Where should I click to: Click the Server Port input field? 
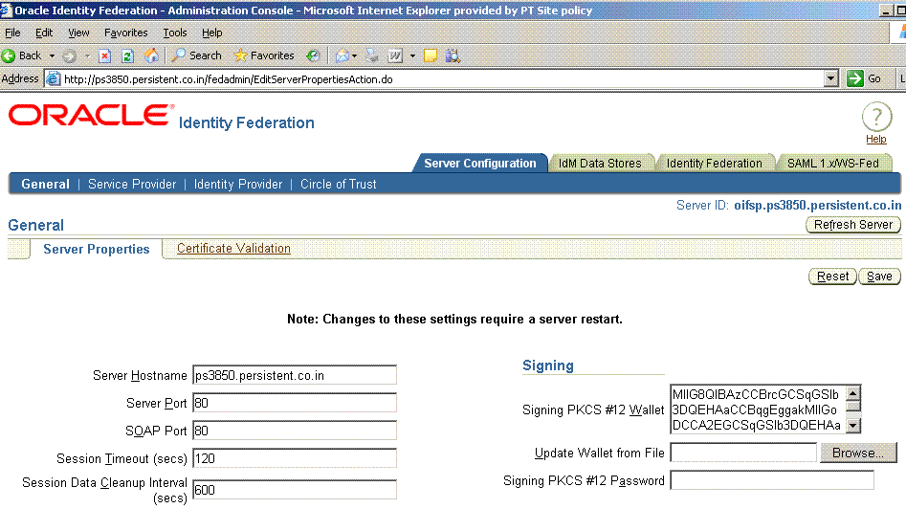tap(295, 403)
